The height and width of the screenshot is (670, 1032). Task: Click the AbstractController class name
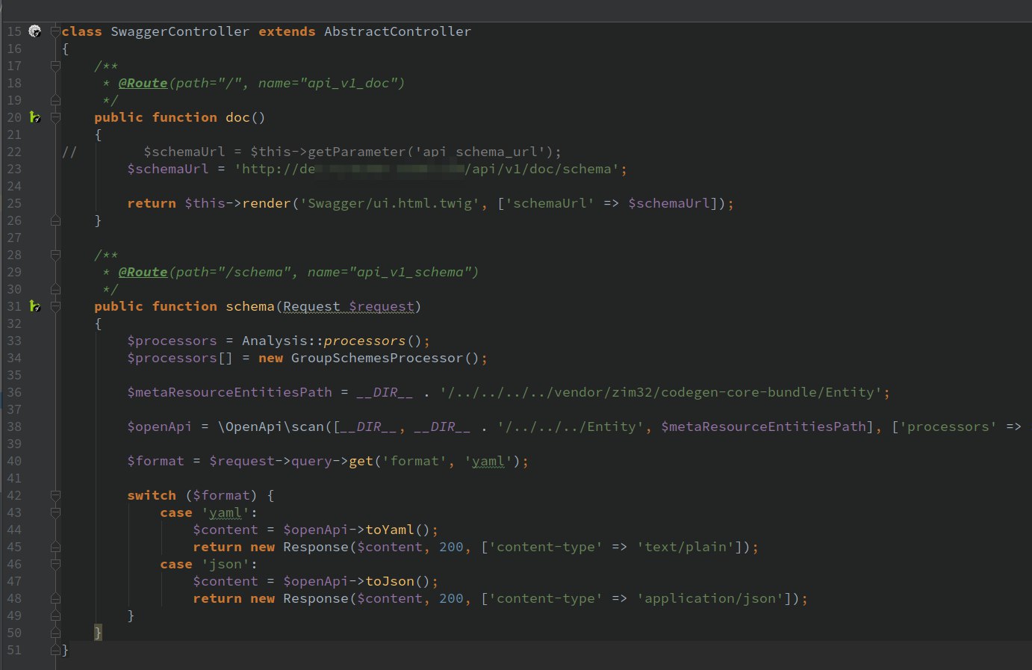pos(397,31)
